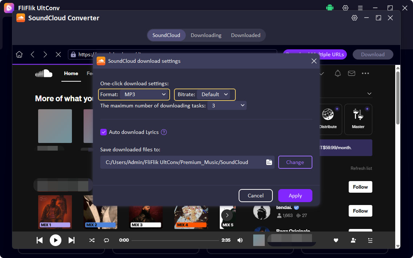The width and height of the screenshot is (413, 258).
Task: Switch to the Downloading tab
Action: point(206,35)
